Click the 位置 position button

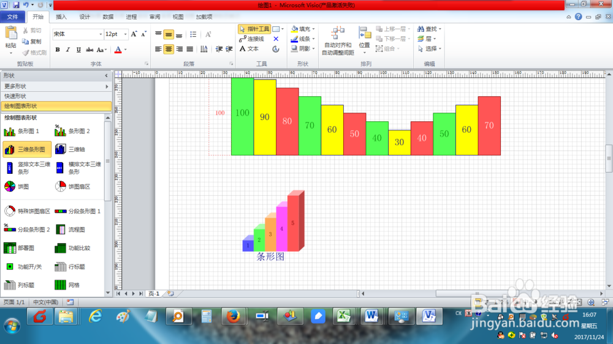click(364, 40)
